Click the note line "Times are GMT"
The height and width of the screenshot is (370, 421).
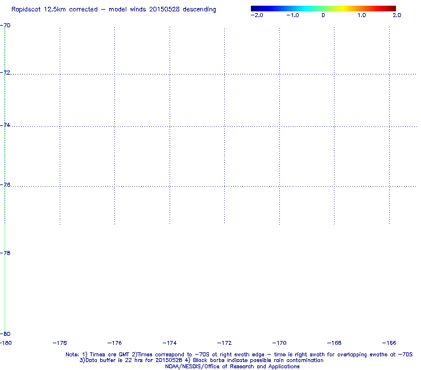110,355
